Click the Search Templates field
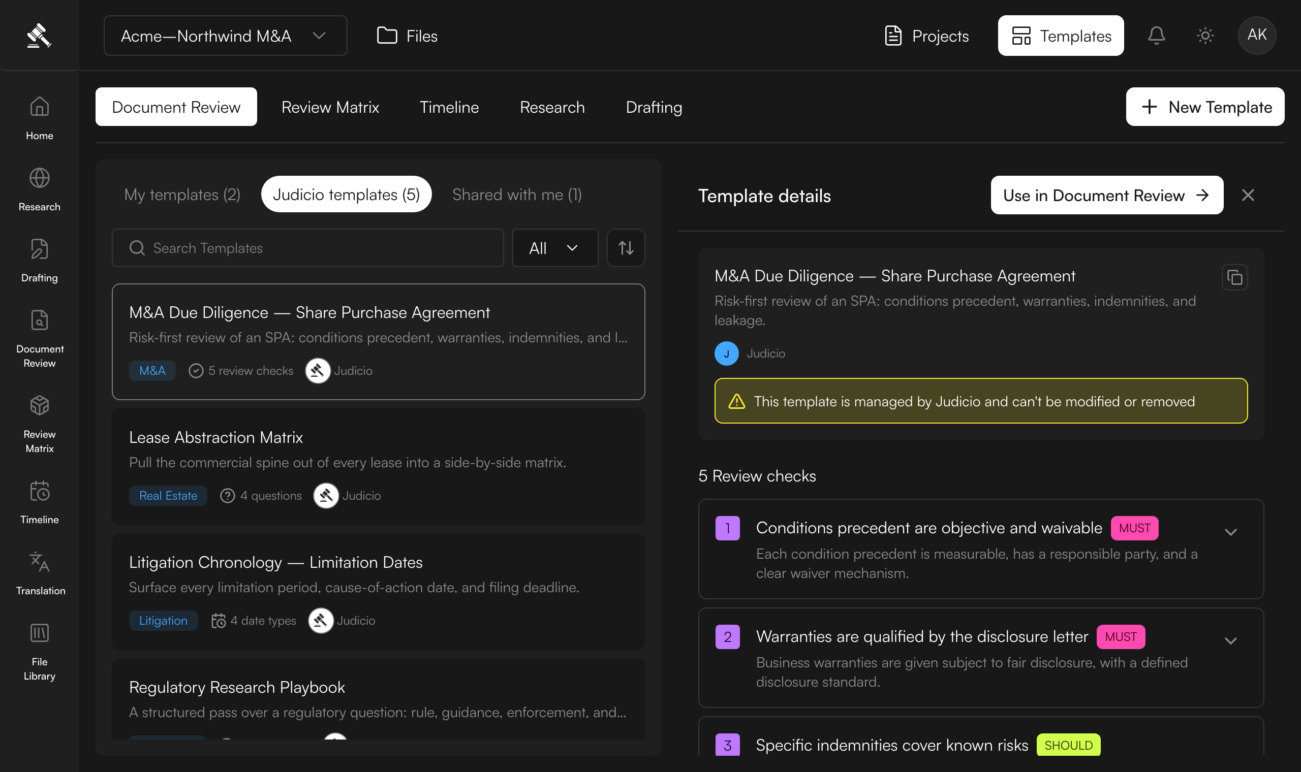This screenshot has width=1301, height=772. pos(307,248)
